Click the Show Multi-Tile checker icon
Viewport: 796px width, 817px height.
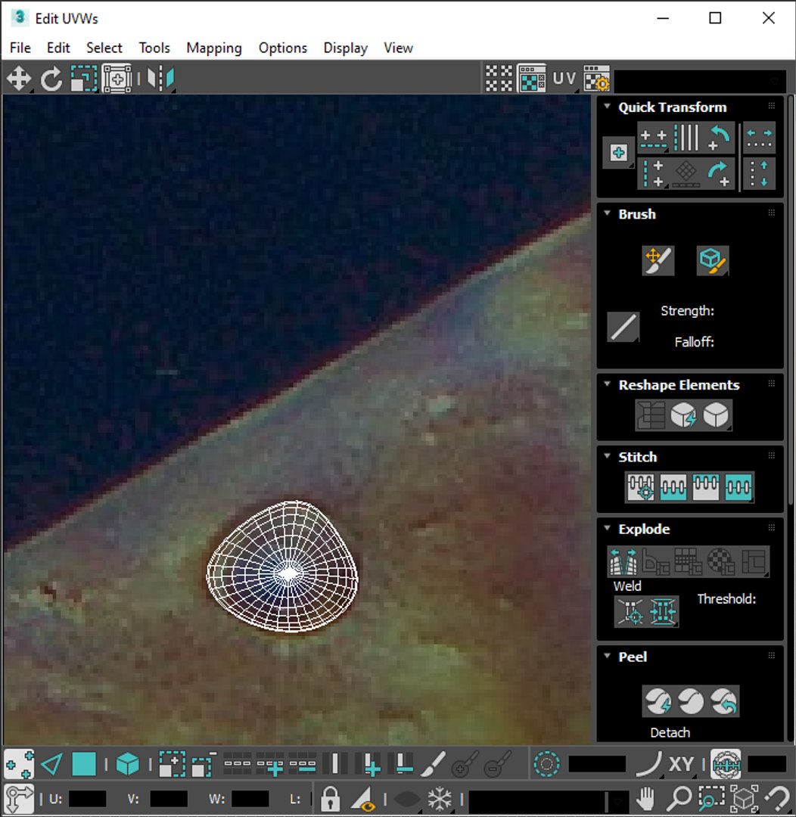click(499, 79)
